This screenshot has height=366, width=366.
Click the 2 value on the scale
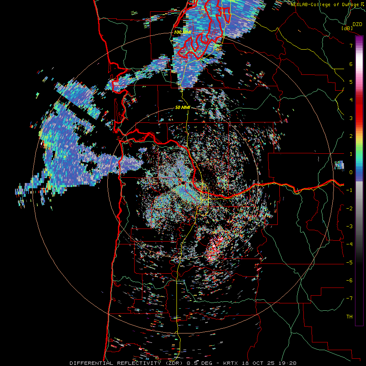coord(351,136)
